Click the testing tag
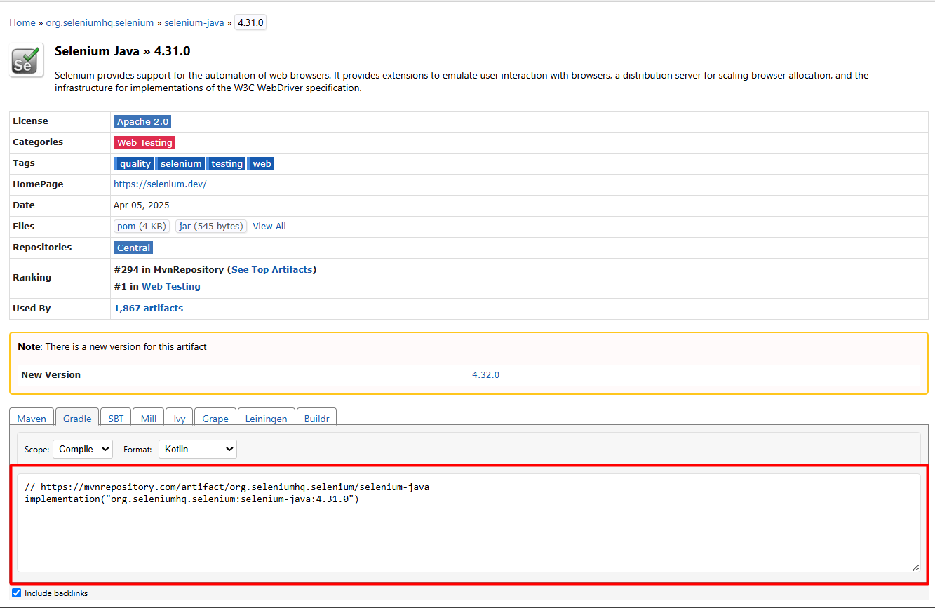 tap(227, 163)
